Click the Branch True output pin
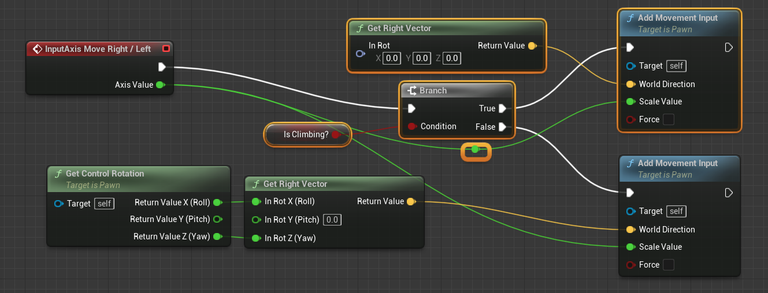This screenshot has height=293, width=768. (502, 108)
